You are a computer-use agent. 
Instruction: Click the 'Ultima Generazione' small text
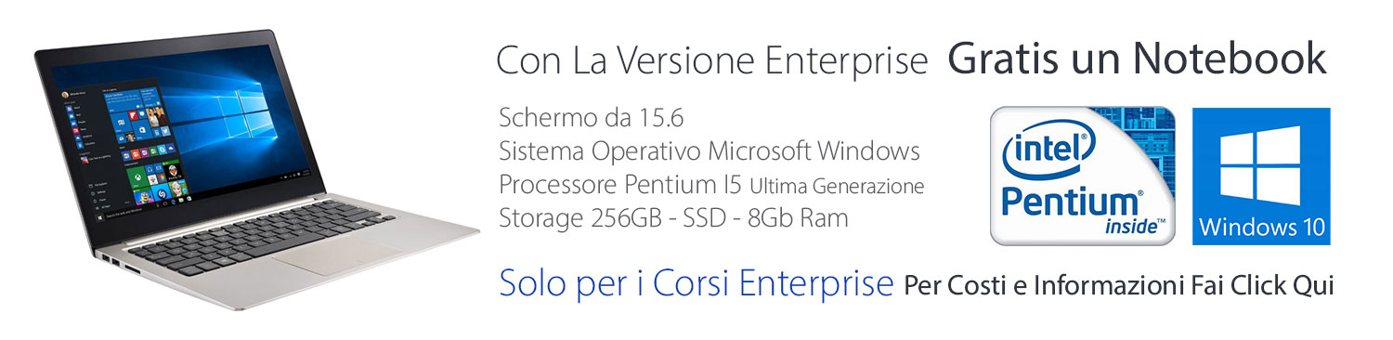[x=837, y=186]
